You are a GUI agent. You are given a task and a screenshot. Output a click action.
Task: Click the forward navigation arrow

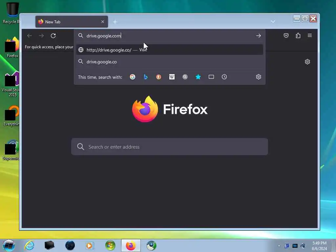point(41,36)
